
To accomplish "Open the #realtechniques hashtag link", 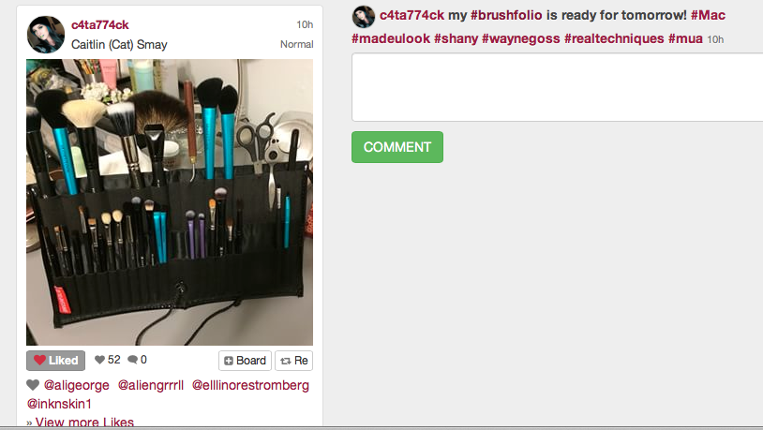I will (x=614, y=38).
